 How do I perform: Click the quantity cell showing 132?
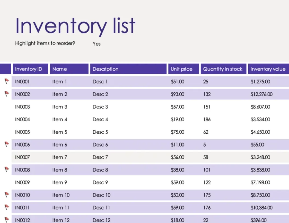pyautogui.click(x=207, y=94)
